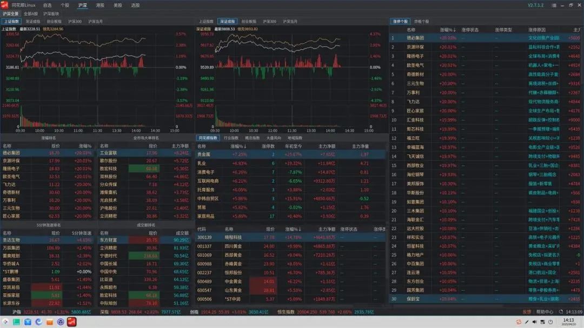The width and height of the screenshot is (584, 328).
Task: Select the highlighted 上证指数 chart tab
Action: coord(11,22)
